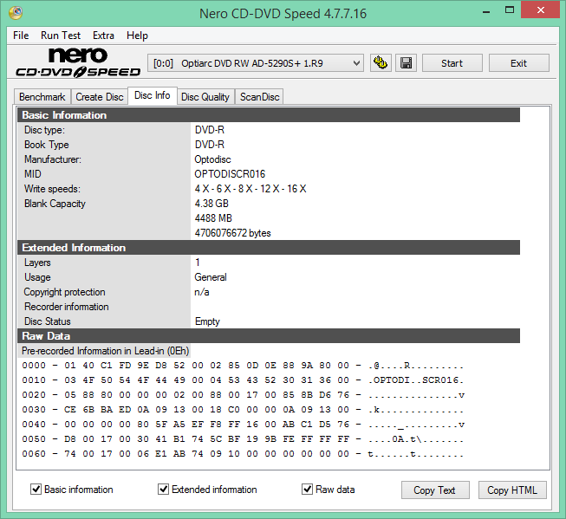Select the Disc Info tab

153,95
